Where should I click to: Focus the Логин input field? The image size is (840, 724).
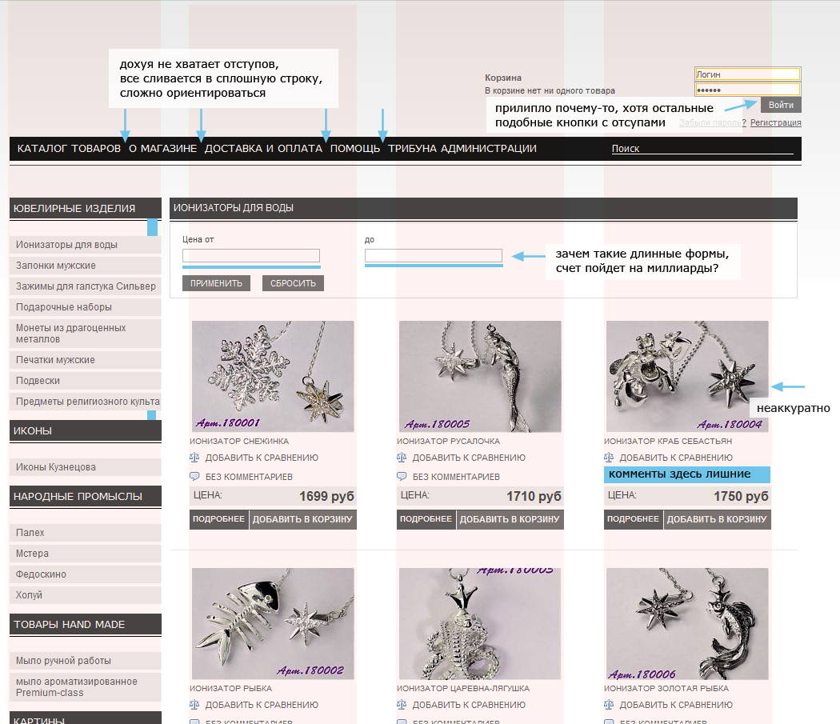[x=747, y=74]
